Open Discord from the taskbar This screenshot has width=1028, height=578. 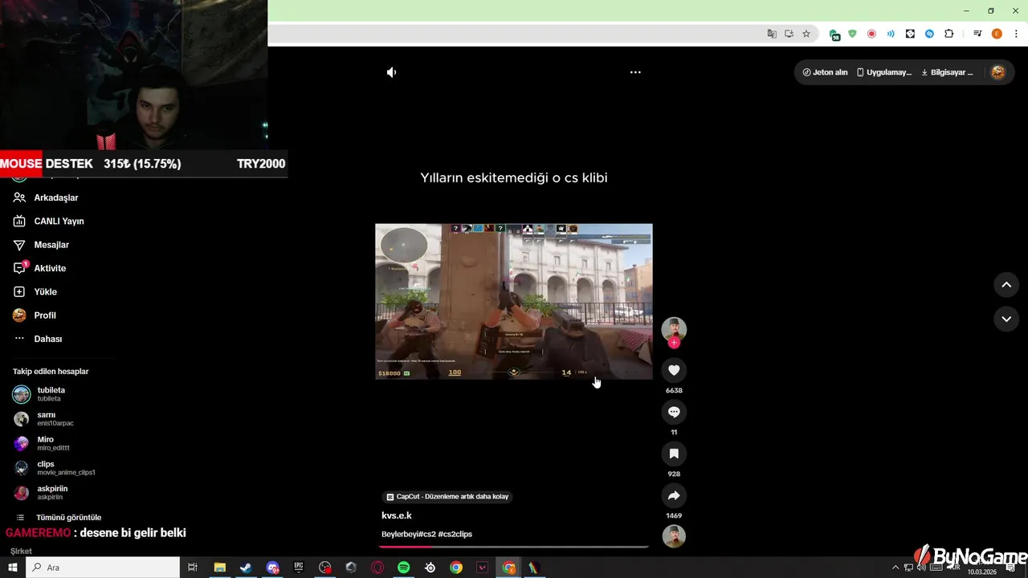pos(272,568)
